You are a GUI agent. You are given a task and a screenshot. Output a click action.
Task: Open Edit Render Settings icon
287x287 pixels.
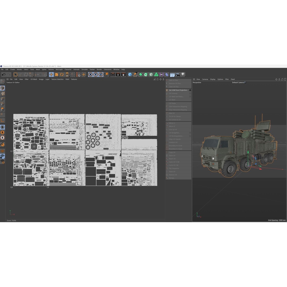pyautogui.click(x=123, y=75)
